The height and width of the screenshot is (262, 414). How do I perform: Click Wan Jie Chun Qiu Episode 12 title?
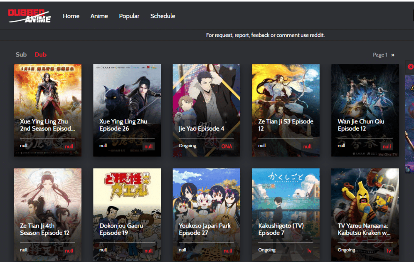click(361, 125)
